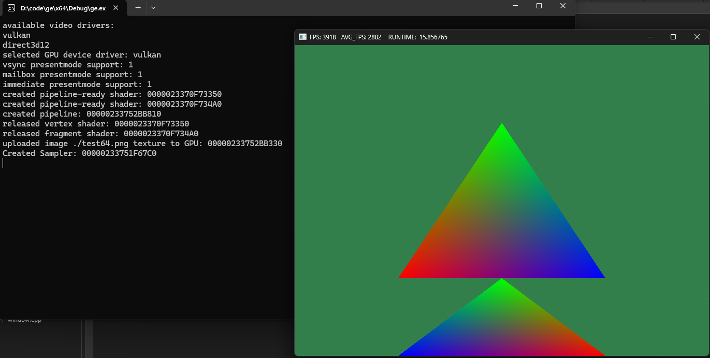This screenshot has height=358, width=710.
Task: Click the scrollbar in the background editor panel
Action: click(x=89, y=339)
